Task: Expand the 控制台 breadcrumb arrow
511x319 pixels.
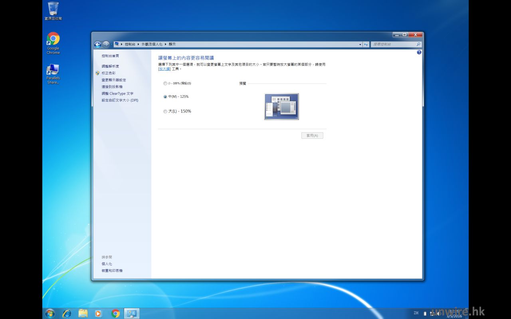Action: point(138,44)
